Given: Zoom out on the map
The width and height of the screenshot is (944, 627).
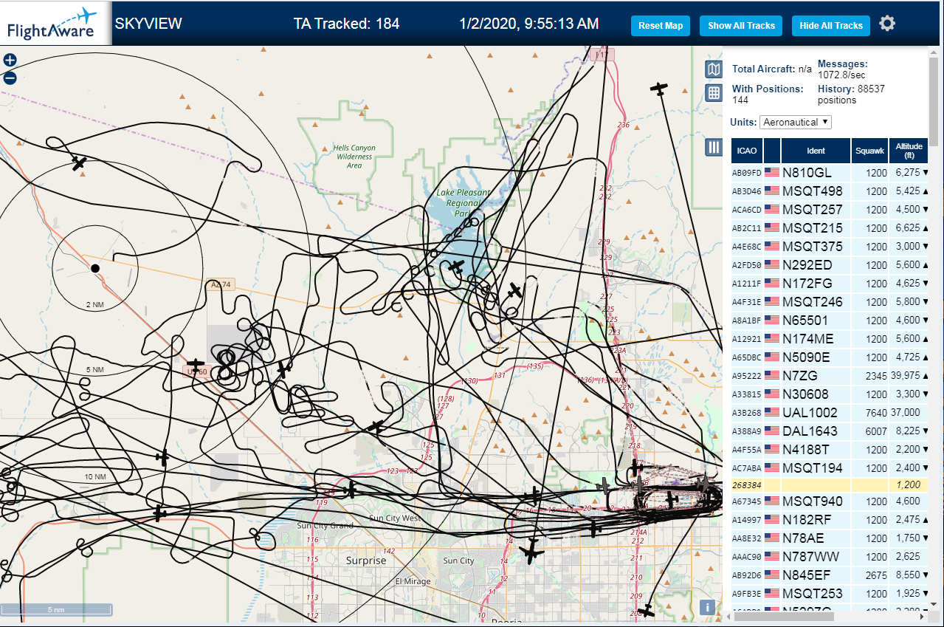Looking at the screenshot, I should (x=10, y=78).
